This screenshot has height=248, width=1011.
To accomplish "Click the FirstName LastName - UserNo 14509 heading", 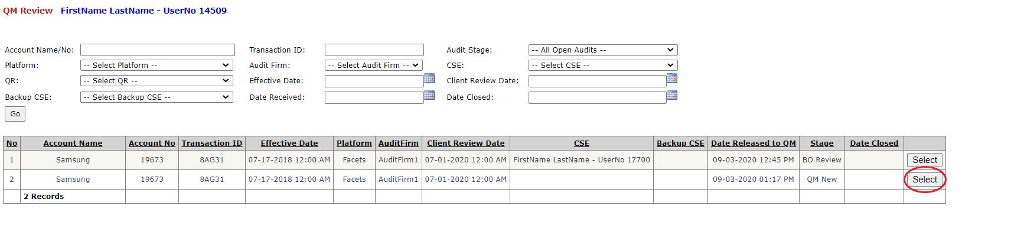I will 144,11.
